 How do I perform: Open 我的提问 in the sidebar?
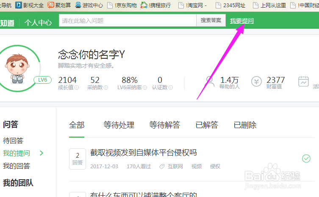pos(17,153)
